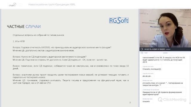This screenshot has width=191, height=107.
Task: Select the 'ЧАТ' panel label
Action: [146, 53]
